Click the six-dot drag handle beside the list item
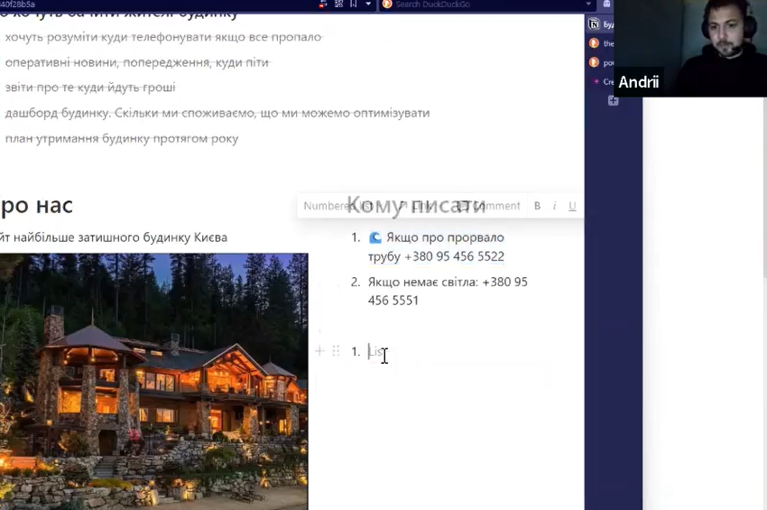Viewport: 767px width, 510px height. 336,350
